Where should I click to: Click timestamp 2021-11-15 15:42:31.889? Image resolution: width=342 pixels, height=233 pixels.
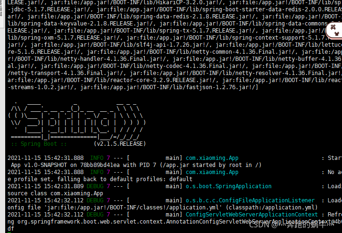(45, 186)
